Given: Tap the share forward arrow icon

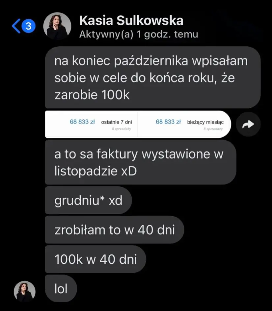Looking at the screenshot, I should [248, 124].
